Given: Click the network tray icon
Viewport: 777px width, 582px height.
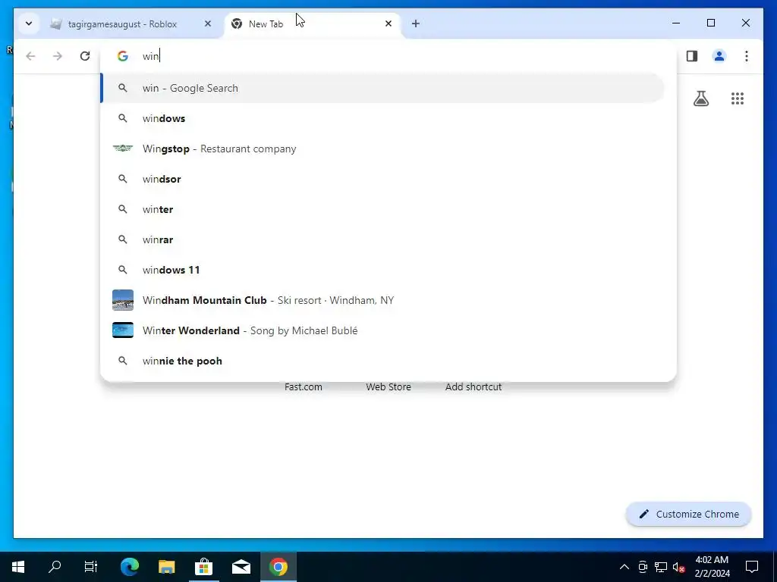Looking at the screenshot, I should [661, 567].
